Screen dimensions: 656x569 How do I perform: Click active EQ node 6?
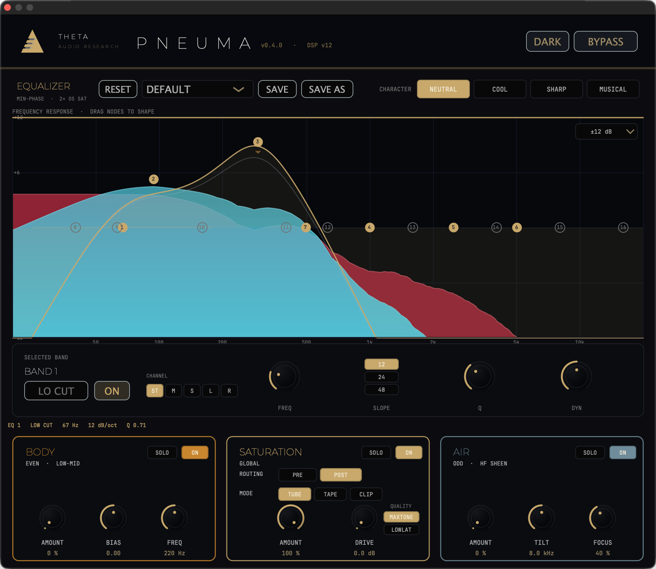pyautogui.click(x=517, y=228)
